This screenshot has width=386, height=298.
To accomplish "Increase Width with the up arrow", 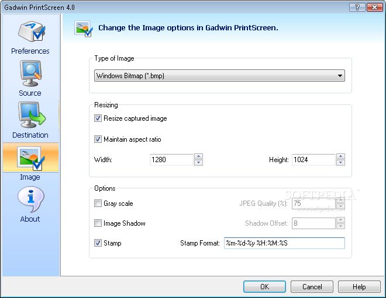I will pos(198,156).
